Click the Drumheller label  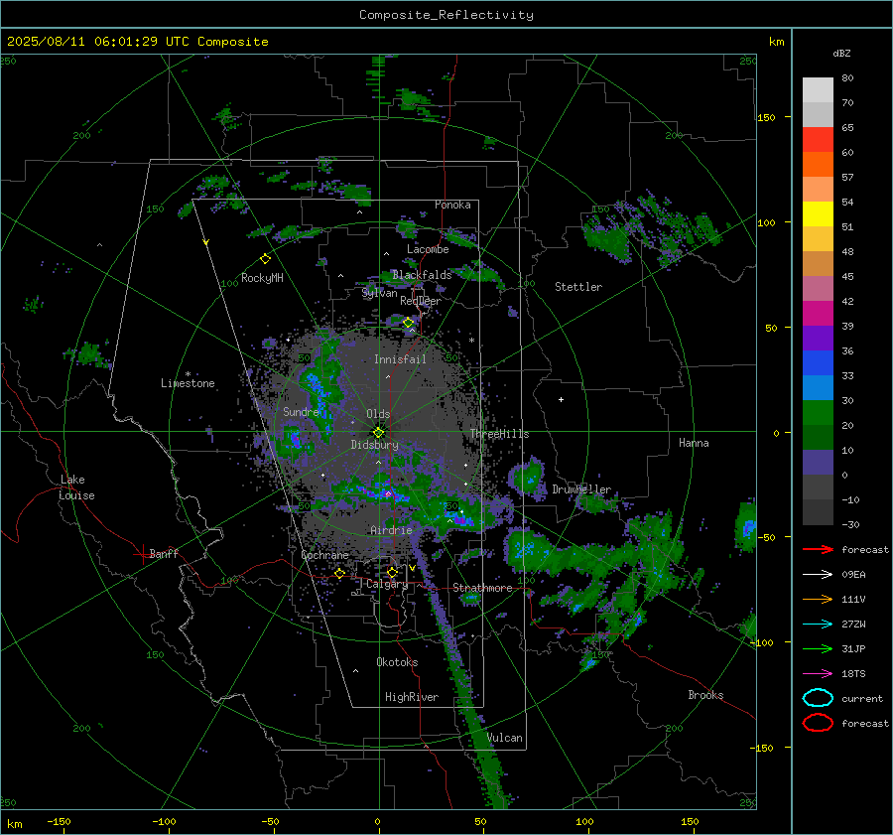pos(581,489)
